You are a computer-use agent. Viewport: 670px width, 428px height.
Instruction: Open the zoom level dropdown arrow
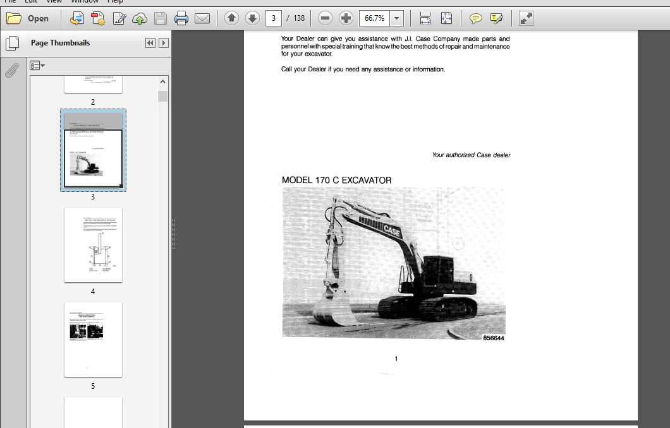point(396,18)
